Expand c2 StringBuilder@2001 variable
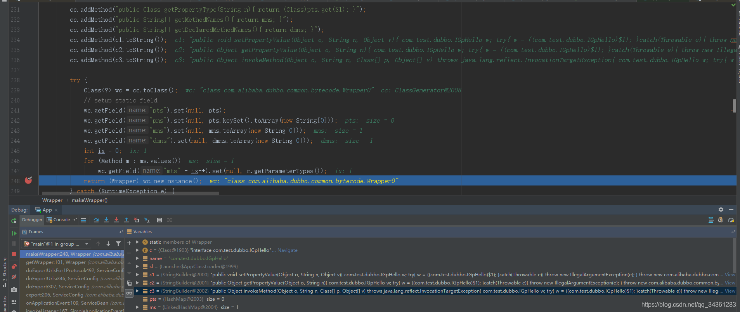 tap(137, 283)
